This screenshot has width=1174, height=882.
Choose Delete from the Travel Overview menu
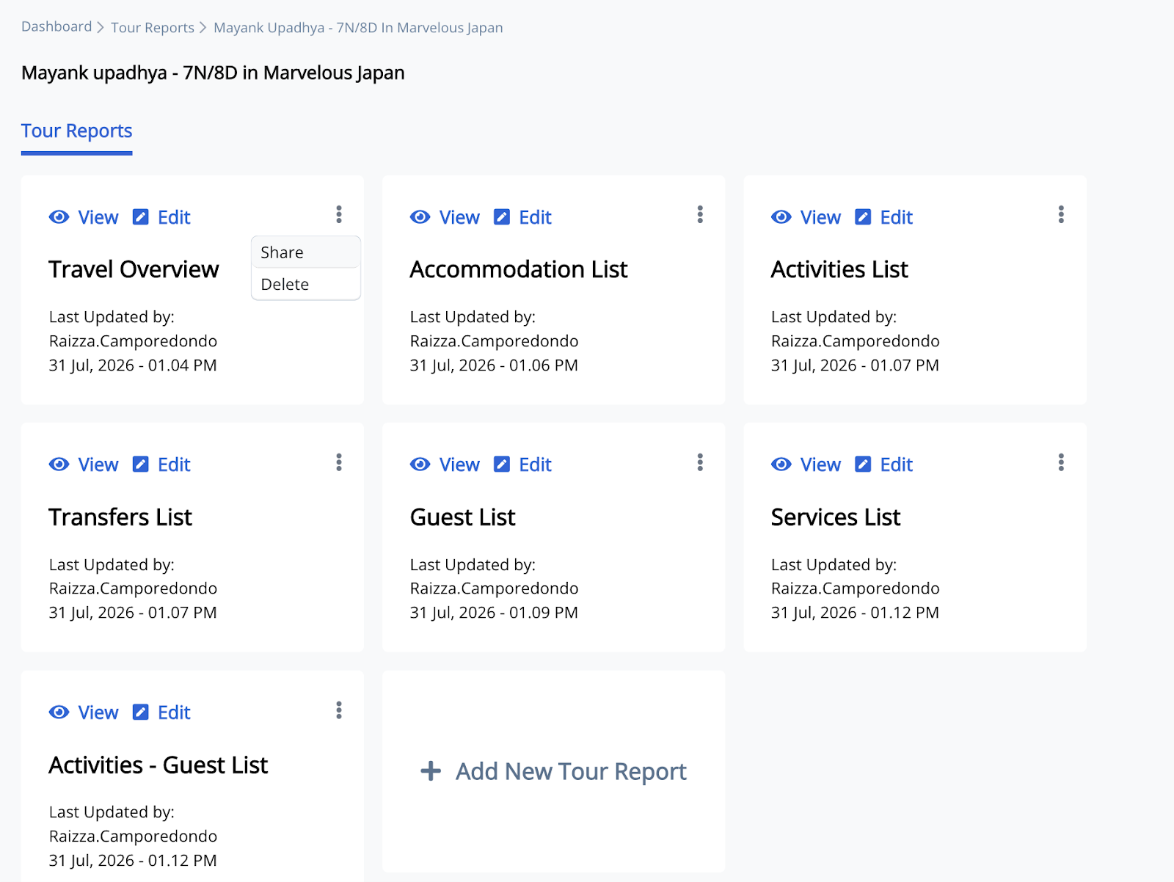pyautogui.click(x=305, y=285)
